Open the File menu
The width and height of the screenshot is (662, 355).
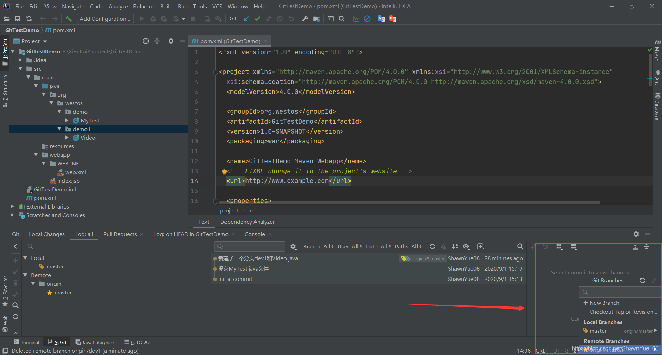click(19, 6)
